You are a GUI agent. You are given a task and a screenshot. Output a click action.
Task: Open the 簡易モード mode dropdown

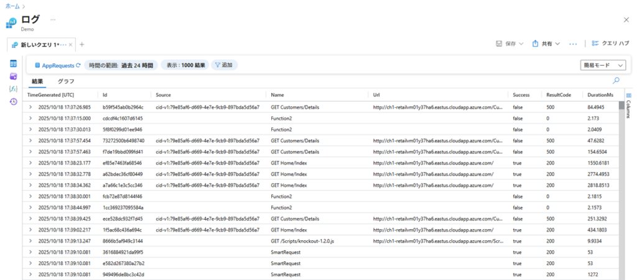(603, 65)
